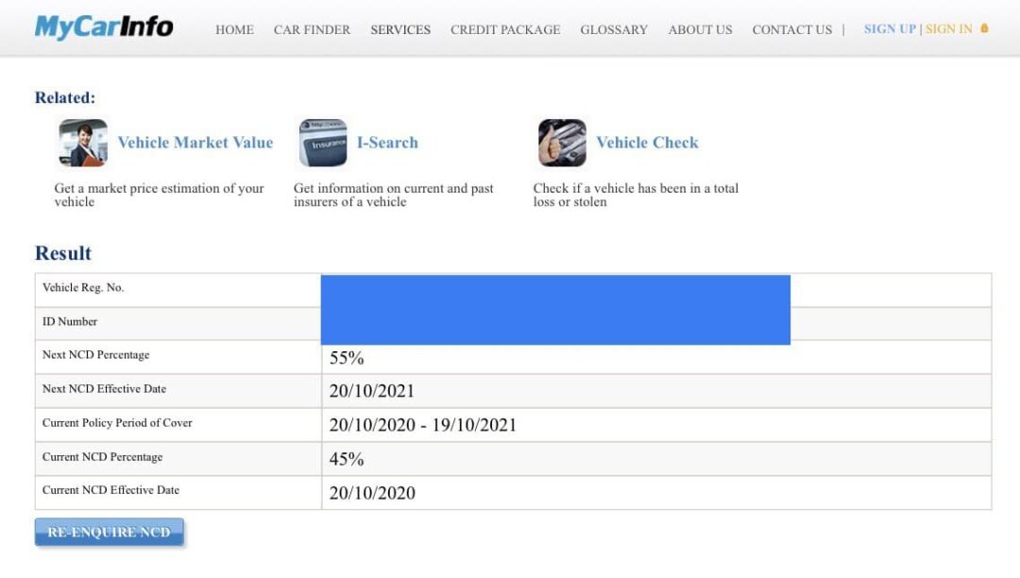This screenshot has width=1020, height=578.
Task: Navigate to About Us
Action: tap(700, 30)
